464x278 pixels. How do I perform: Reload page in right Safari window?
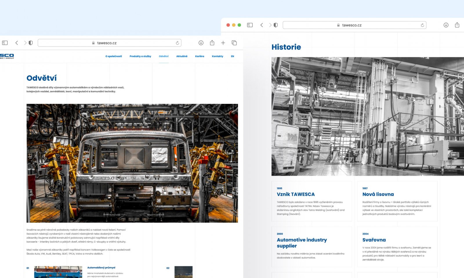pyautogui.click(x=422, y=25)
